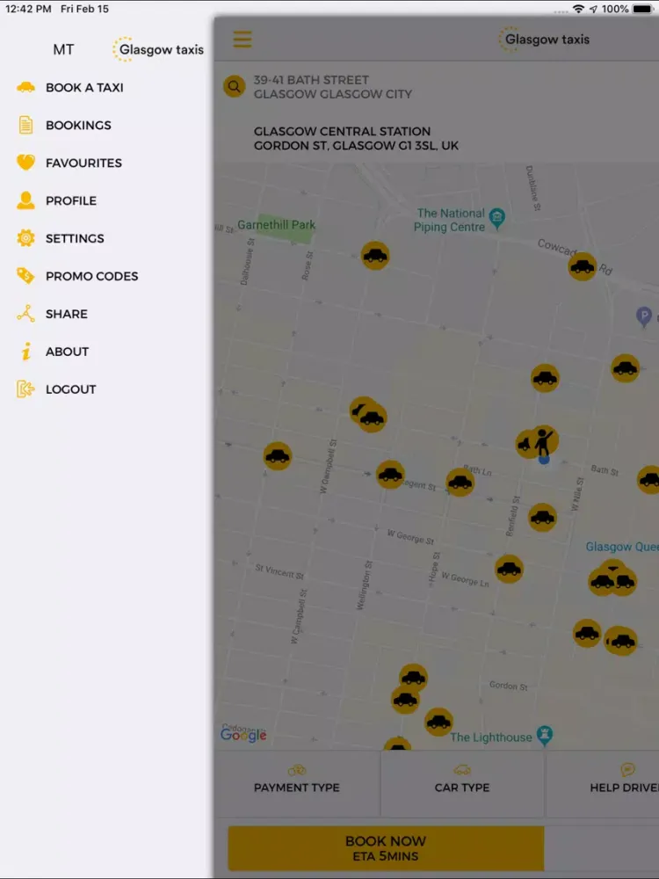Screen dimensions: 659x879
Task: Tap the Help Driver button
Action: pyautogui.click(x=603, y=783)
